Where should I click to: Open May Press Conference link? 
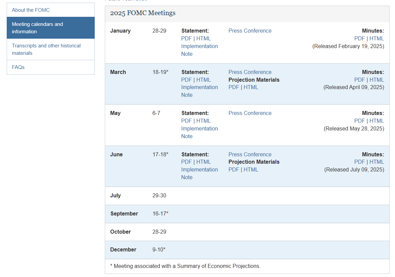click(x=250, y=113)
